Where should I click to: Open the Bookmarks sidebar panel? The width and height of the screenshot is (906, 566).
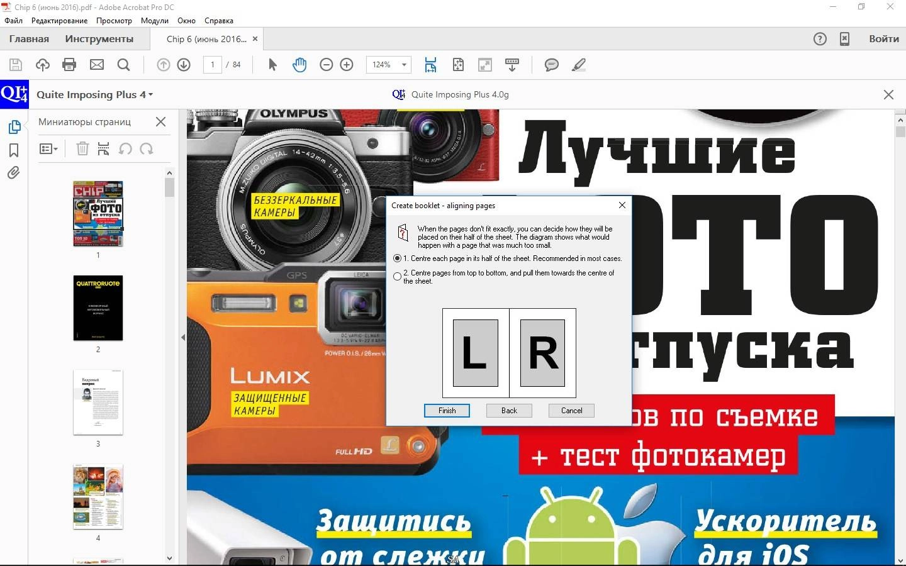coord(14,150)
